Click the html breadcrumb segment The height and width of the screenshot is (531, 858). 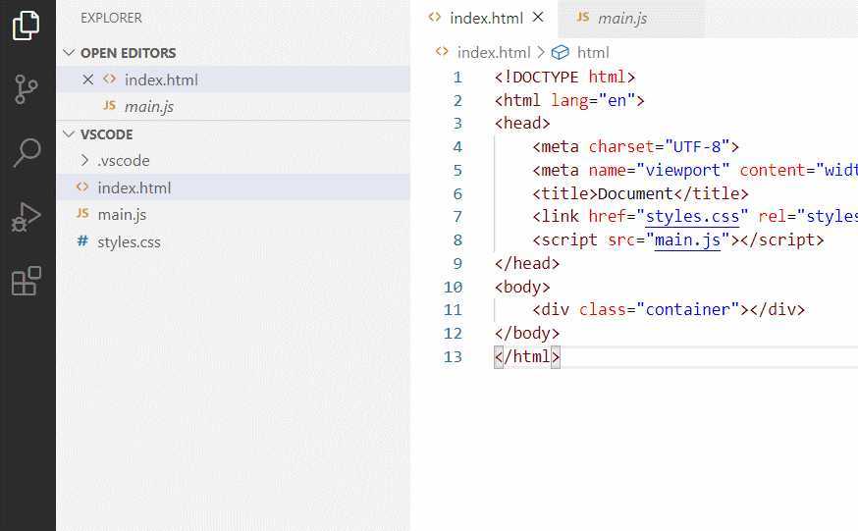point(593,52)
